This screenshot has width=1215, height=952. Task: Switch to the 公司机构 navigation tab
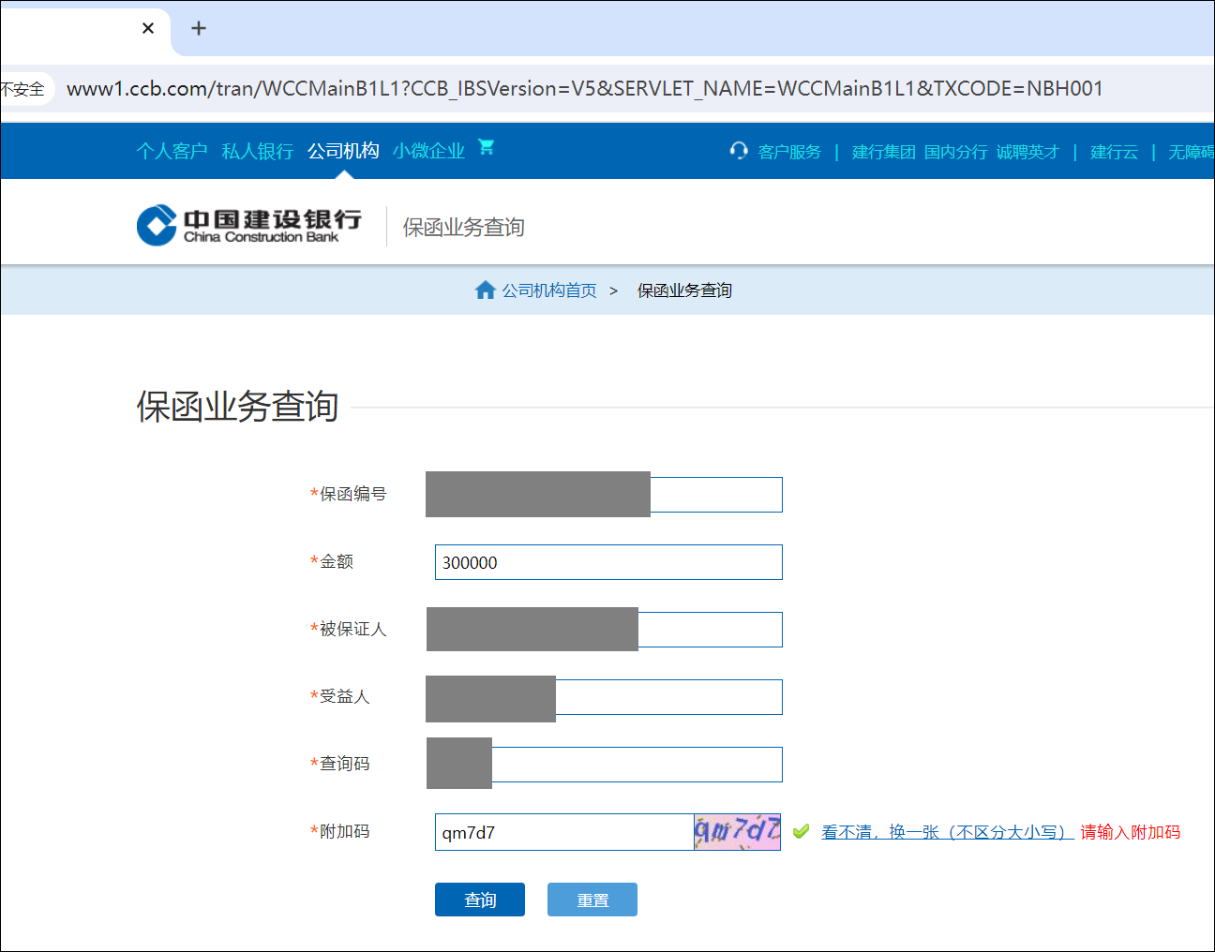(342, 150)
